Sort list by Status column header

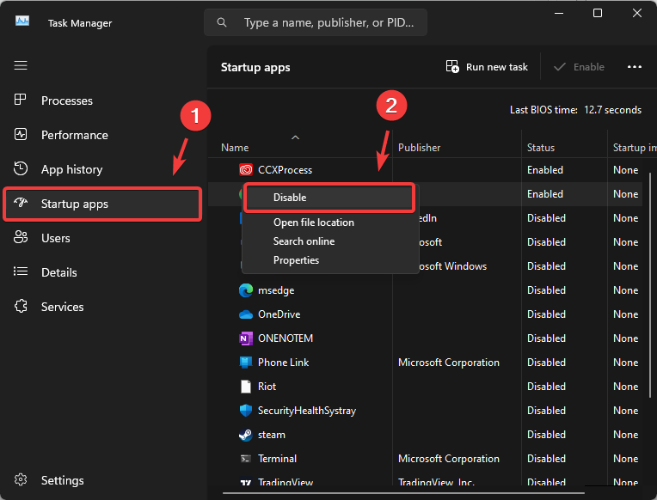pos(541,148)
